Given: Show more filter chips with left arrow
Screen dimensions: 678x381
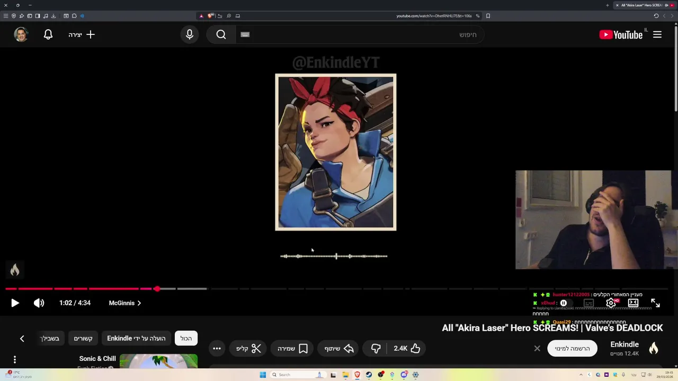Looking at the screenshot, I should click(22, 338).
